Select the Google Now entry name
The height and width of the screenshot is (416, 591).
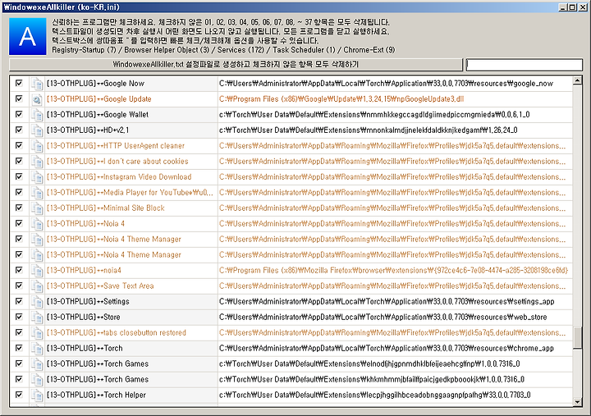click(95, 84)
